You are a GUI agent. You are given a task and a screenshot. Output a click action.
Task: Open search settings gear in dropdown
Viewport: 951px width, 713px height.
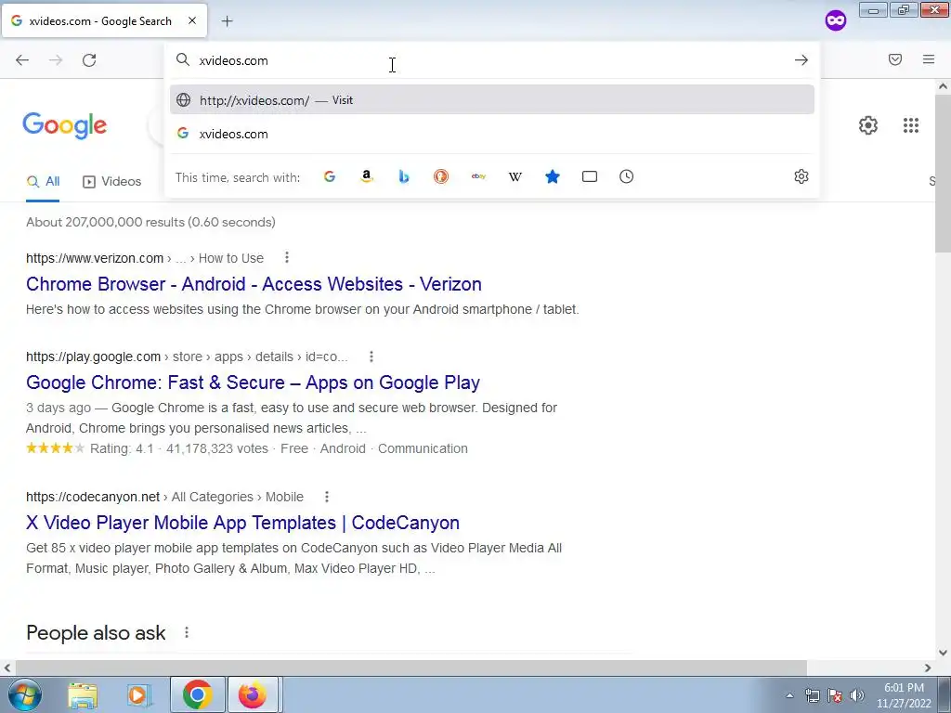(x=801, y=176)
